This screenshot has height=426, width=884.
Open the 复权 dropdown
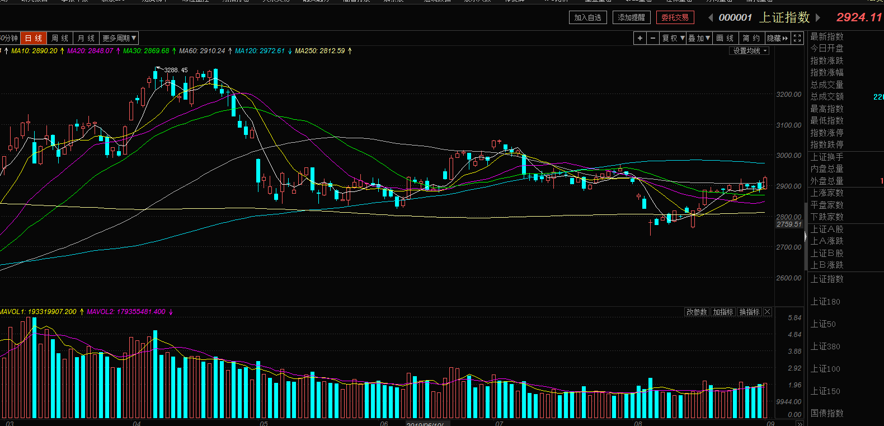point(673,38)
